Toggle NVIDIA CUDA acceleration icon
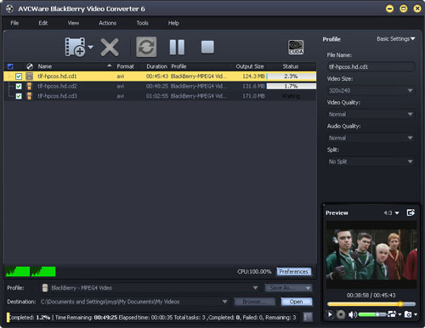Viewport: 425px width, 328px height. [x=296, y=47]
